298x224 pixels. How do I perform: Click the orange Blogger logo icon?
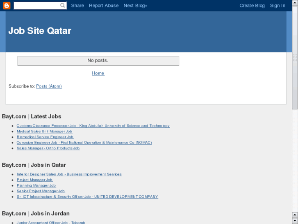click(x=7, y=5)
